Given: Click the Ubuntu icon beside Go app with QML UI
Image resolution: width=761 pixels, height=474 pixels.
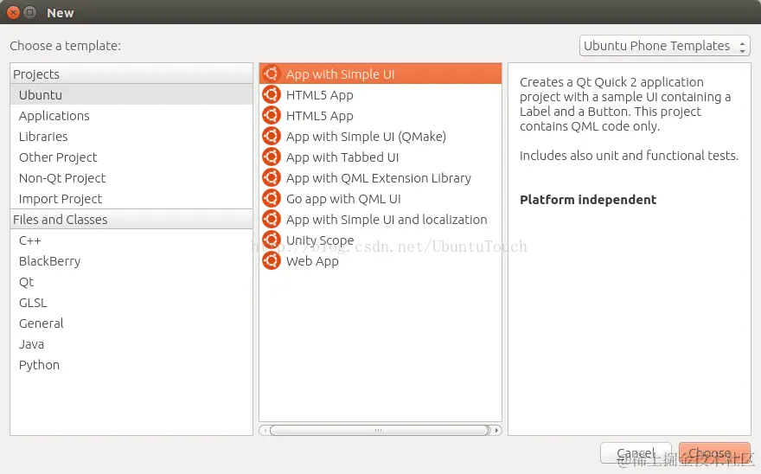Looking at the screenshot, I should [x=272, y=198].
